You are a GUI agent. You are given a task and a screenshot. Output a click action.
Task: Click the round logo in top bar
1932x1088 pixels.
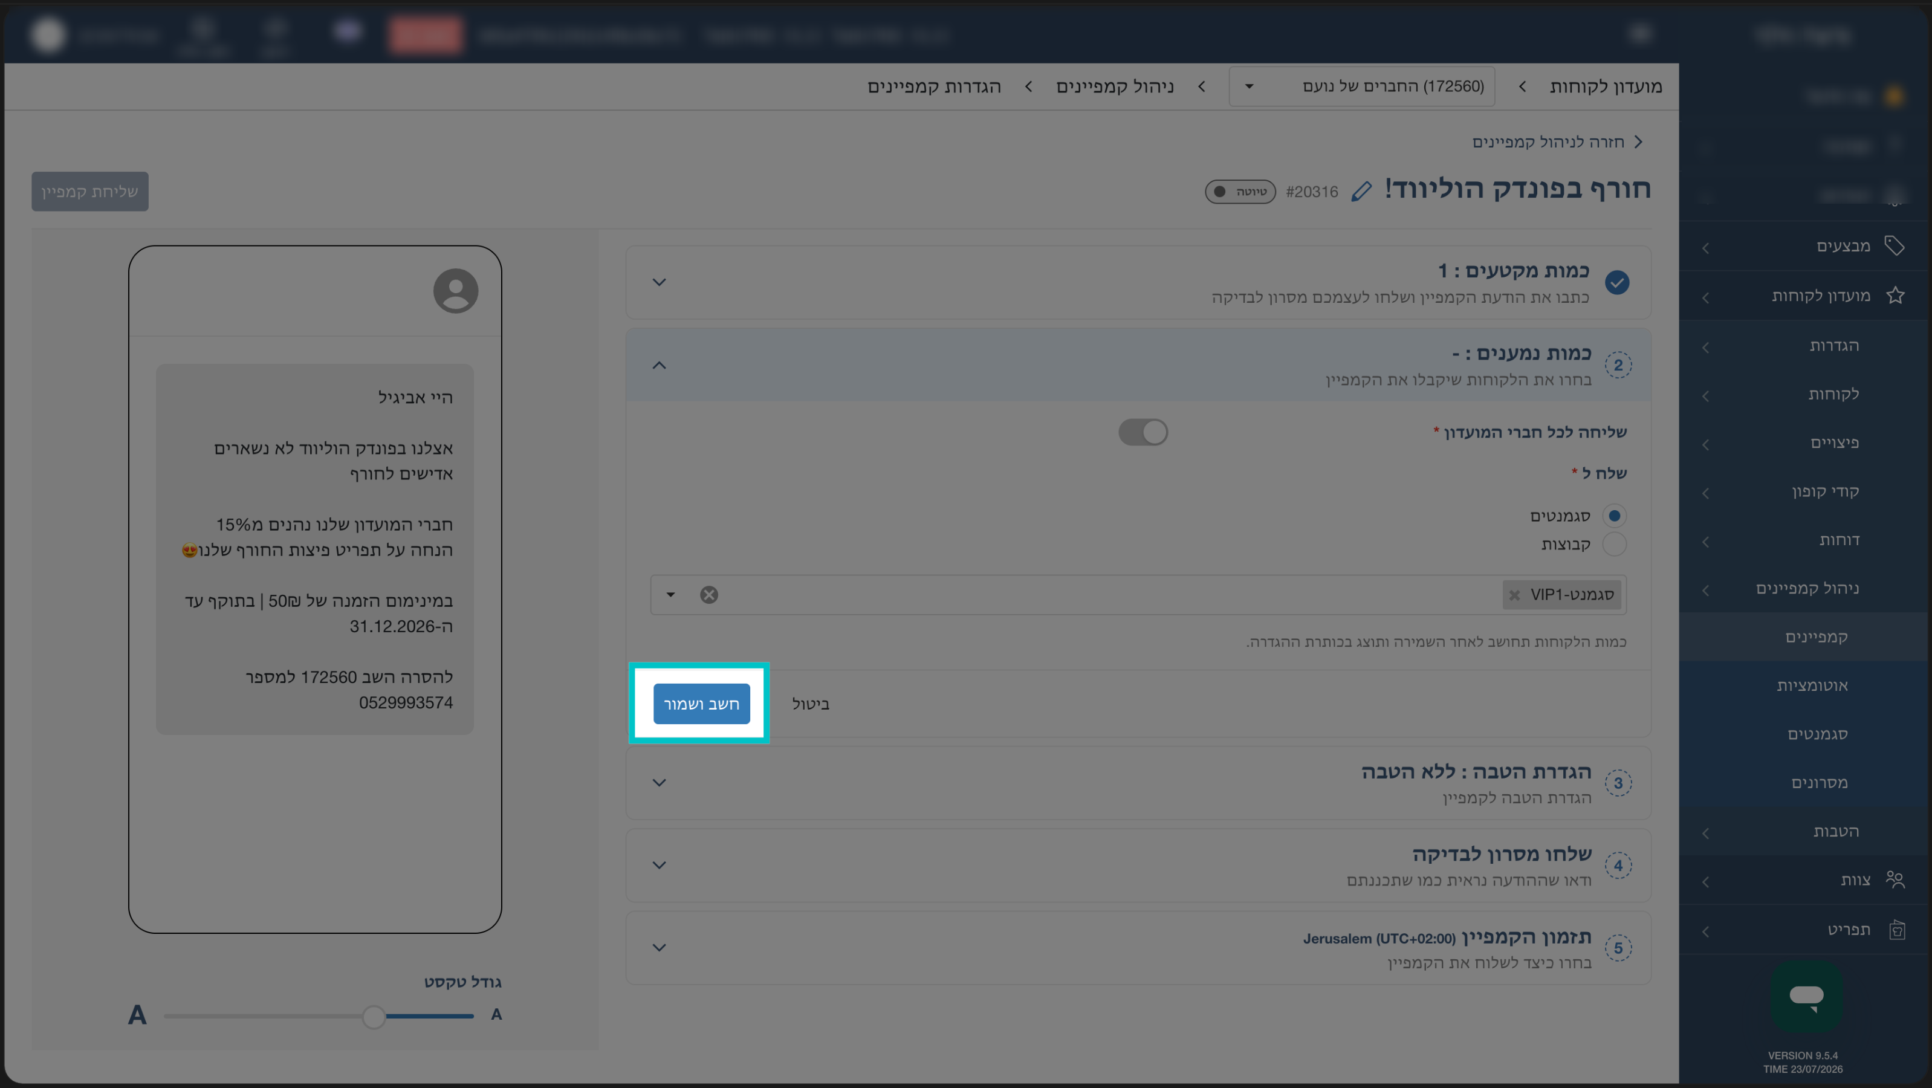coord(49,34)
